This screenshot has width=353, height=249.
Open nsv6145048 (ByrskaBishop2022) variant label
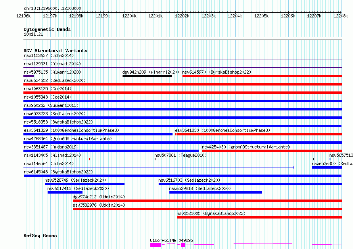(58, 172)
